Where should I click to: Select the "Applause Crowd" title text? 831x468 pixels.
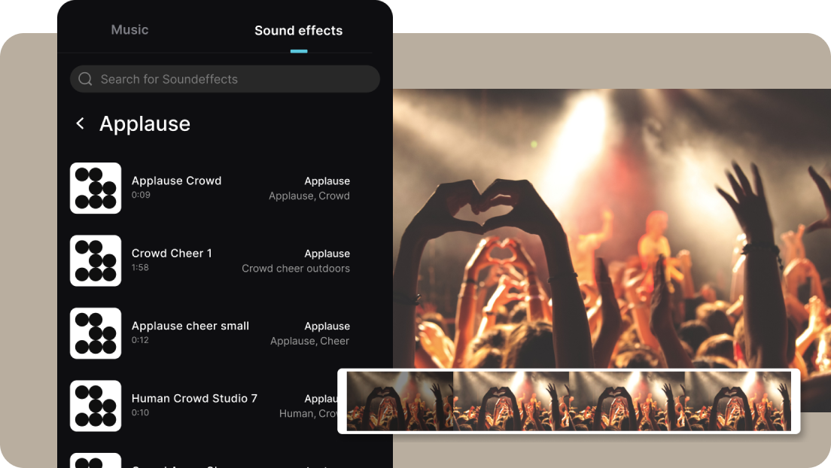(176, 181)
